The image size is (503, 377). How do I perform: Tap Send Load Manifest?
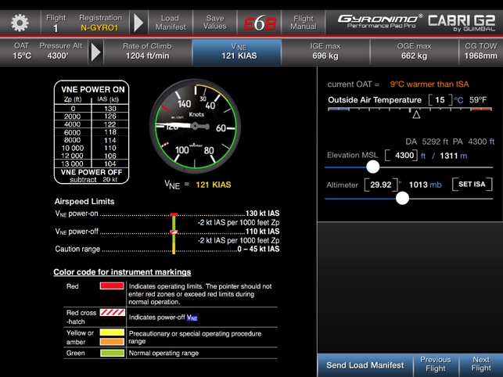365,365
